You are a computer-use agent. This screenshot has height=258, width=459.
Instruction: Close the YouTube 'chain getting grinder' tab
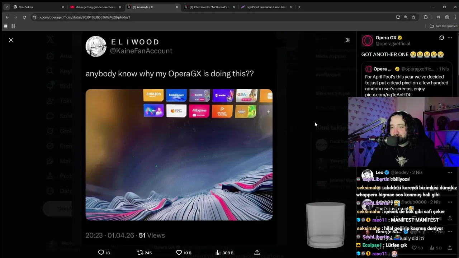click(120, 7)
